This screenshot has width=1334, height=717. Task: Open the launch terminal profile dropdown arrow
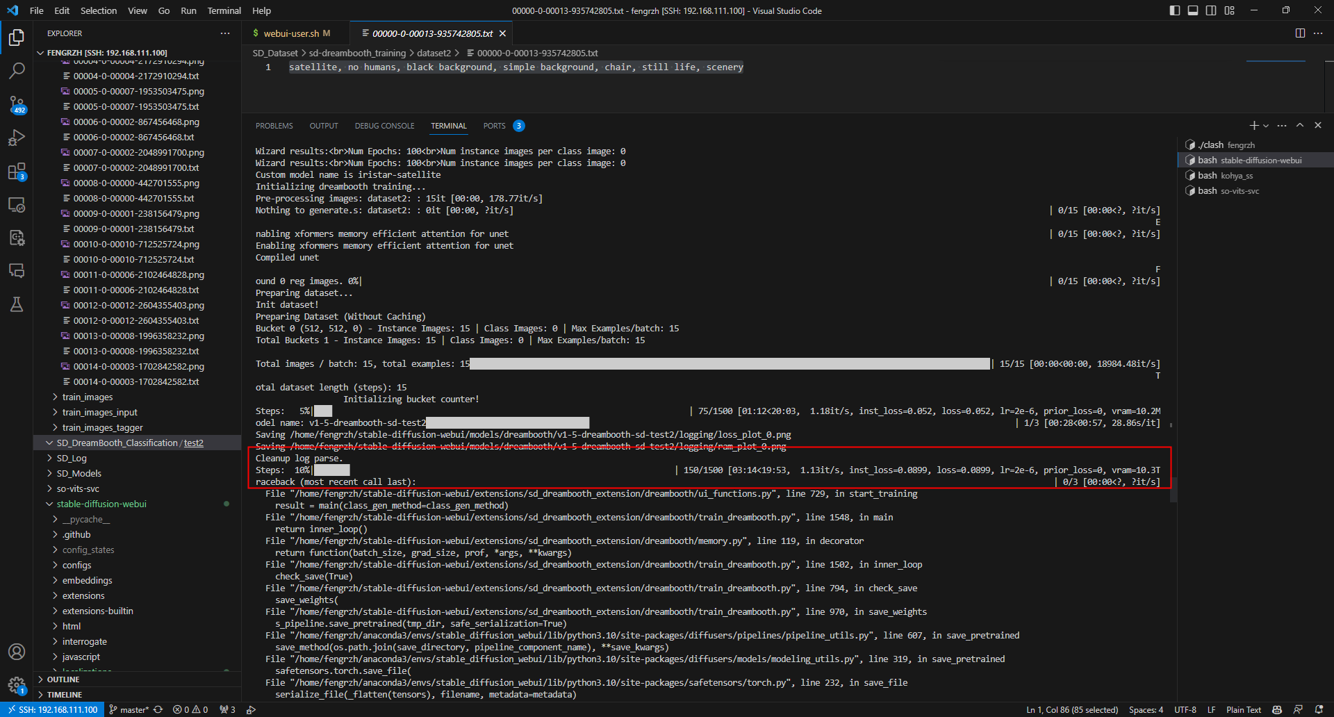1266,126
